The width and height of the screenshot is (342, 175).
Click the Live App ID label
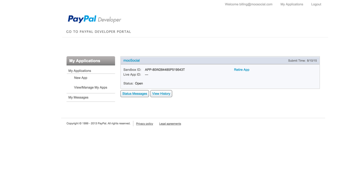tap(132, 75)
